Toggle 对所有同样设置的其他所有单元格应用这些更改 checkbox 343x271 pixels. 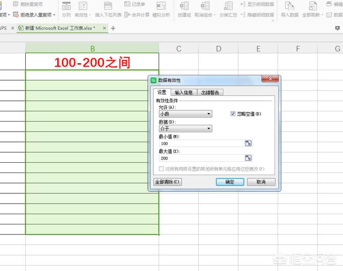161,169
